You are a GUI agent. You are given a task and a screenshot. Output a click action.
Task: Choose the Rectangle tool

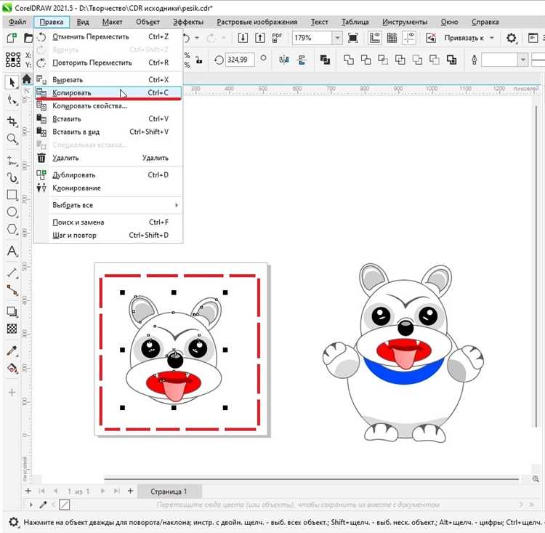(x=12, y=195)
